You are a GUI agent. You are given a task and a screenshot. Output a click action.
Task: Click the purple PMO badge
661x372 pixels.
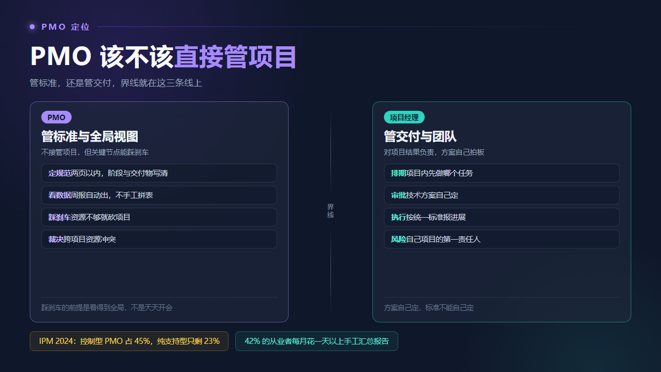tap(56, 117)
